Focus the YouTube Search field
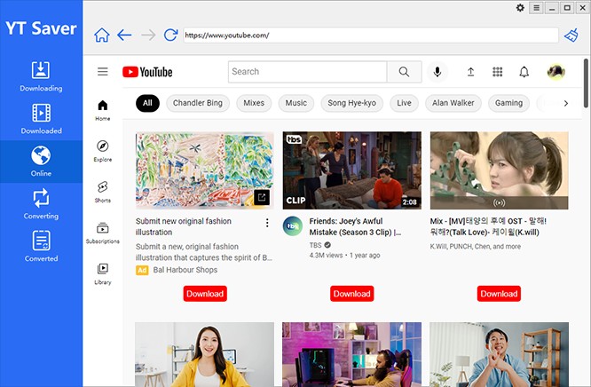 pyautogui.click(x=307, y=72)
